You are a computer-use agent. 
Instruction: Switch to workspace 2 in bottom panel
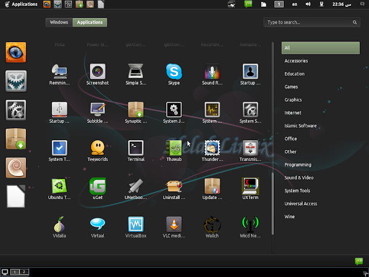[24, 272]
